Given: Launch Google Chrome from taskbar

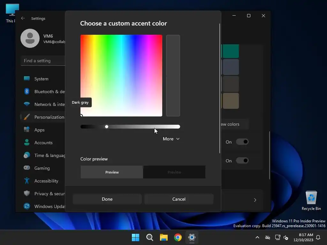Looking at the screenshot, I should pos(178,237).
